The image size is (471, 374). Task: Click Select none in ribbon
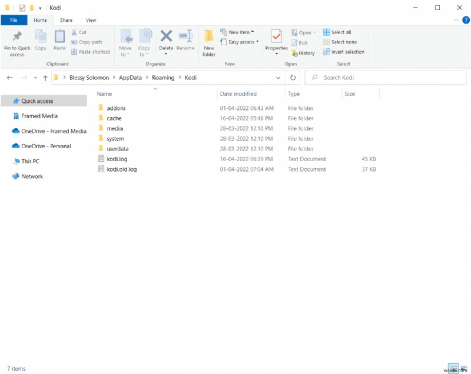point(340,42)
